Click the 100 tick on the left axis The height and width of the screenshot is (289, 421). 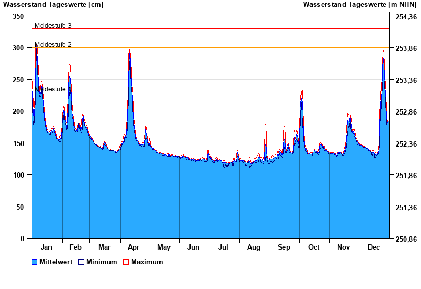pos(18,175)
